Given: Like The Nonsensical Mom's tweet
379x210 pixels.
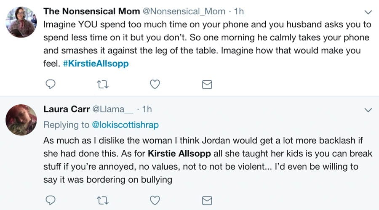Looking at the screenshot, I should 155,85.
